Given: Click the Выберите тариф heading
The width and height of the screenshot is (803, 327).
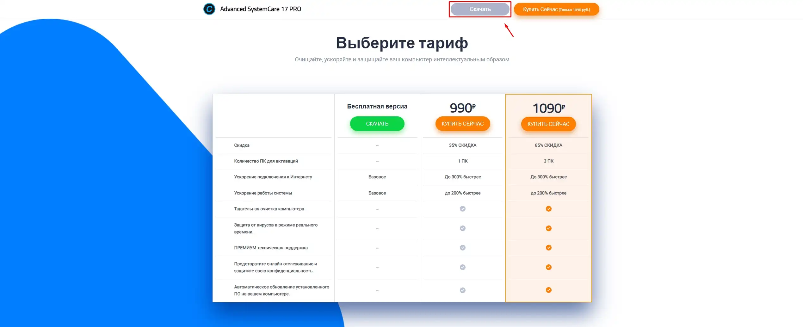Looking at the screenshot, I should tap(402, 43).
